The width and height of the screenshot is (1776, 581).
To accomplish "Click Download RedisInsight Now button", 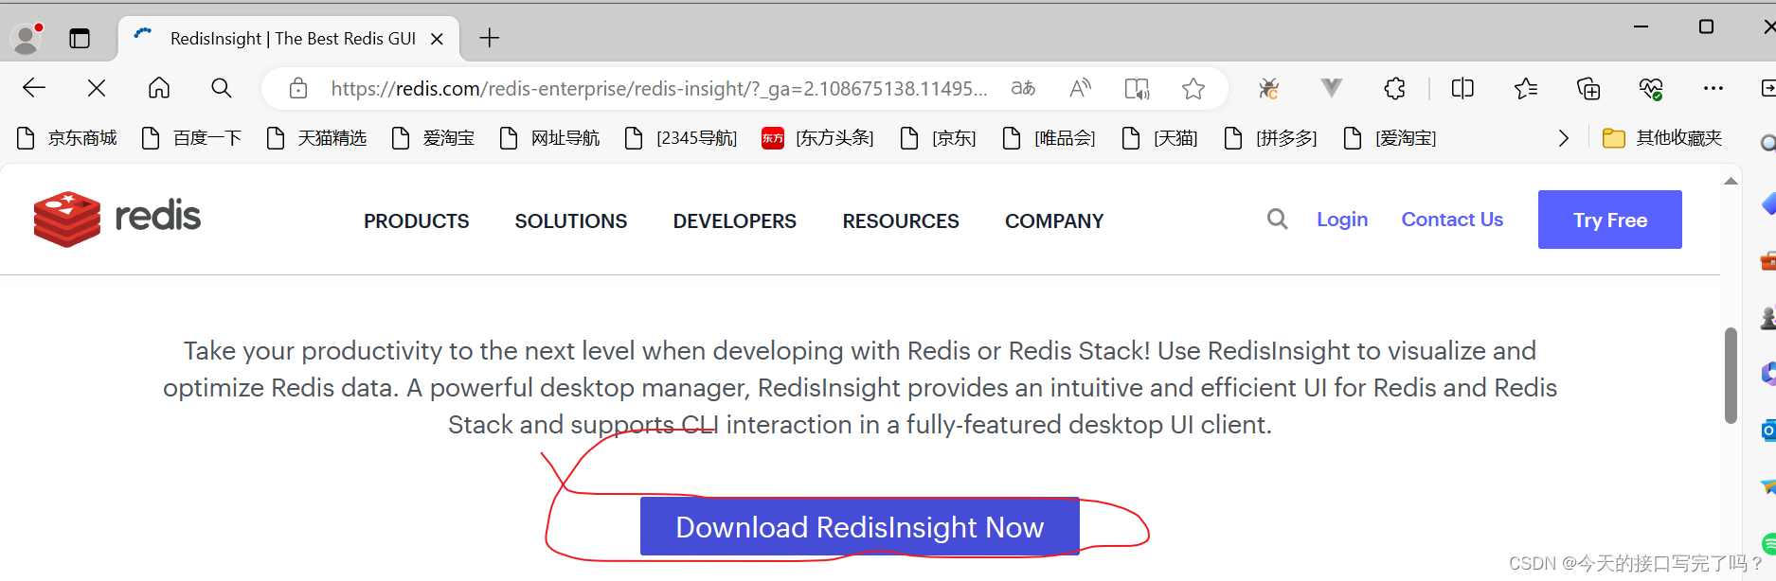I will (860, 526).
